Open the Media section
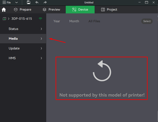The image size is (158, 122). click(23, 39)
